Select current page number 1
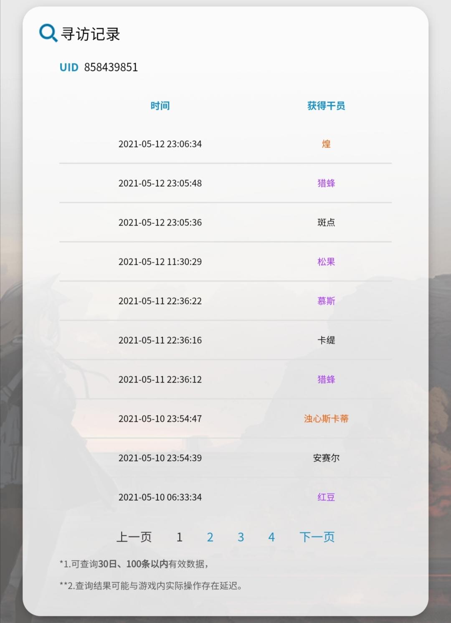Viewport: 451px width, 623px height. (180, 537)
